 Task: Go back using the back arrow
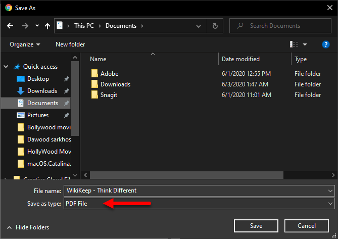pyautogui.click(x=10, y=26)
